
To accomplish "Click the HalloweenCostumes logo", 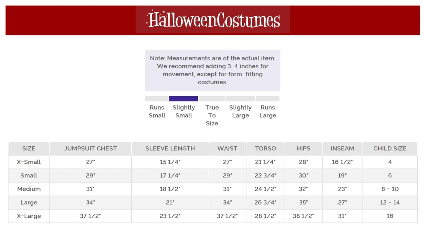I will tap(213, 19).
